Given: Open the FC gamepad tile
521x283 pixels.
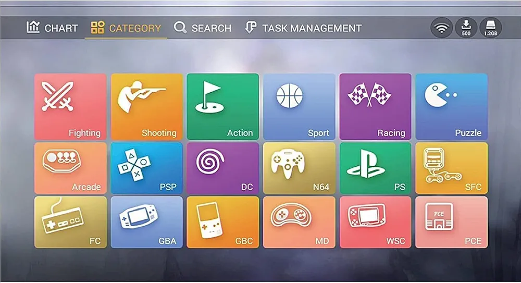Looking at the screenshot, I should [x=70, y=222].
